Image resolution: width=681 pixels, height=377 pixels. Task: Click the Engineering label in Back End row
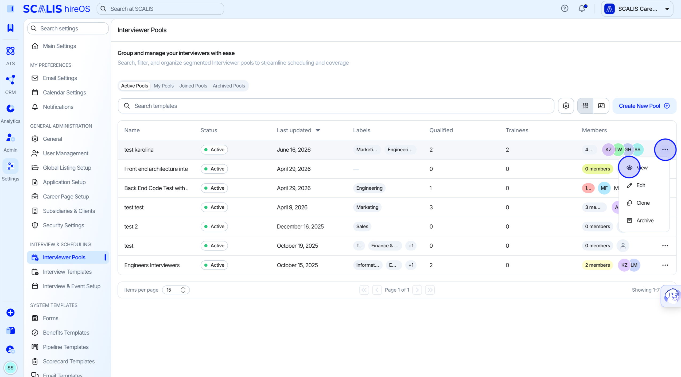pos(369,188)
